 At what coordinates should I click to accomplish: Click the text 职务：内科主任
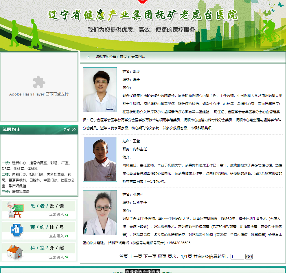[135, 149]
